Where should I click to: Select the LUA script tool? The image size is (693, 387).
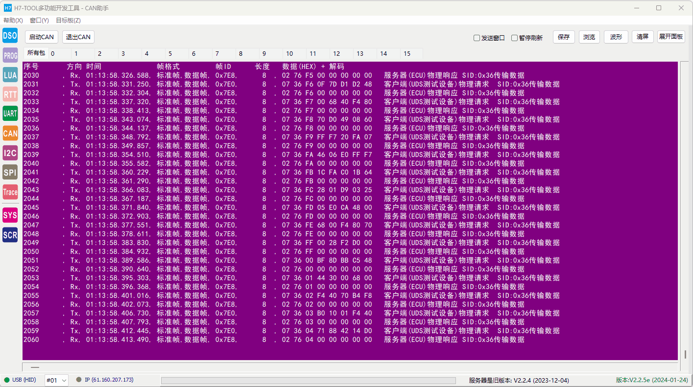click(x=10, y=75)
